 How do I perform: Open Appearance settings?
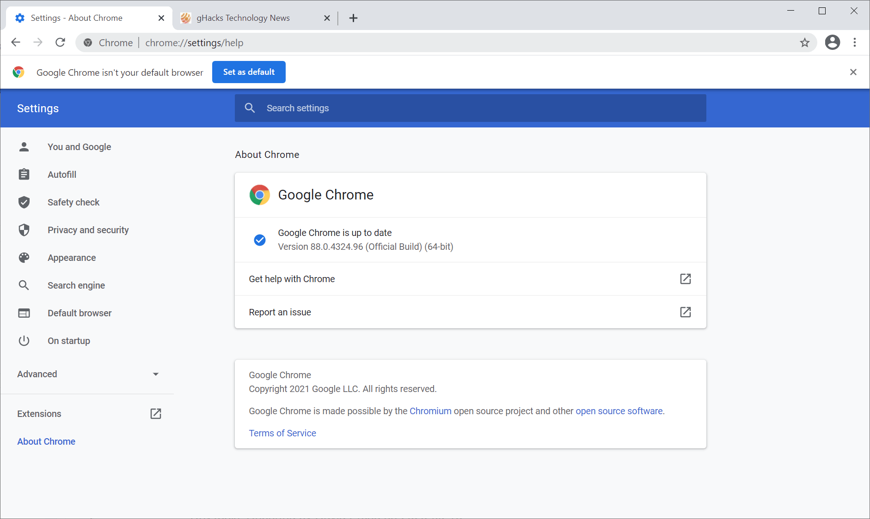click(72, 258)
